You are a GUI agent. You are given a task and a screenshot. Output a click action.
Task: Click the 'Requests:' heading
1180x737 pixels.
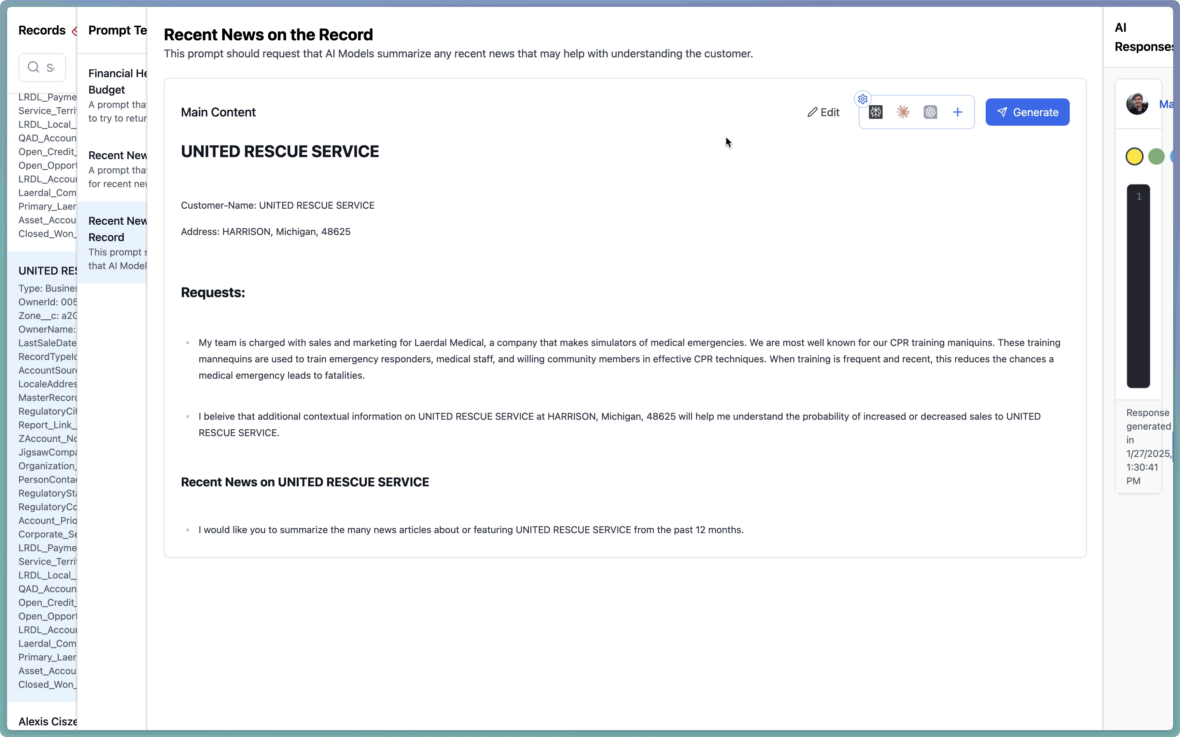213,292
